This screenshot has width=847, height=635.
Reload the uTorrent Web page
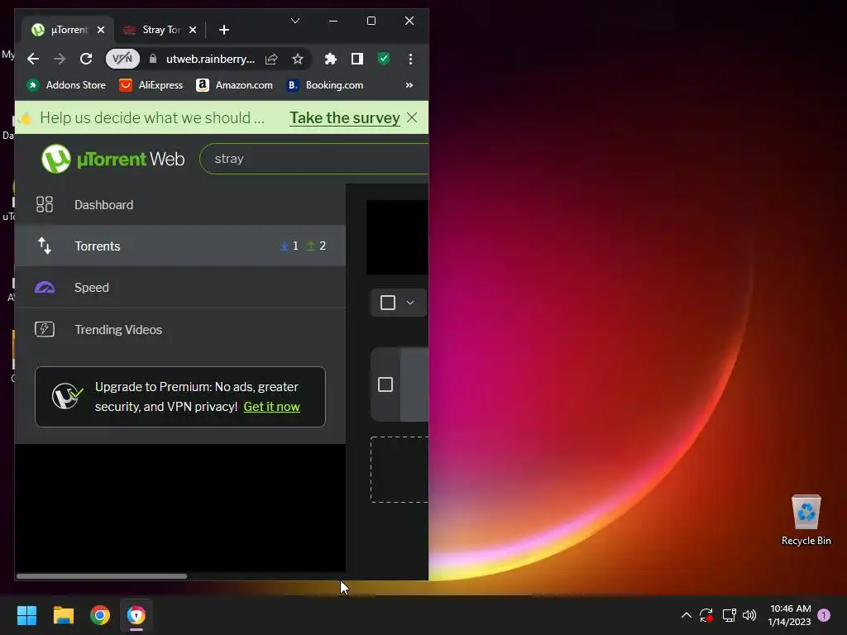pos(86,59)
